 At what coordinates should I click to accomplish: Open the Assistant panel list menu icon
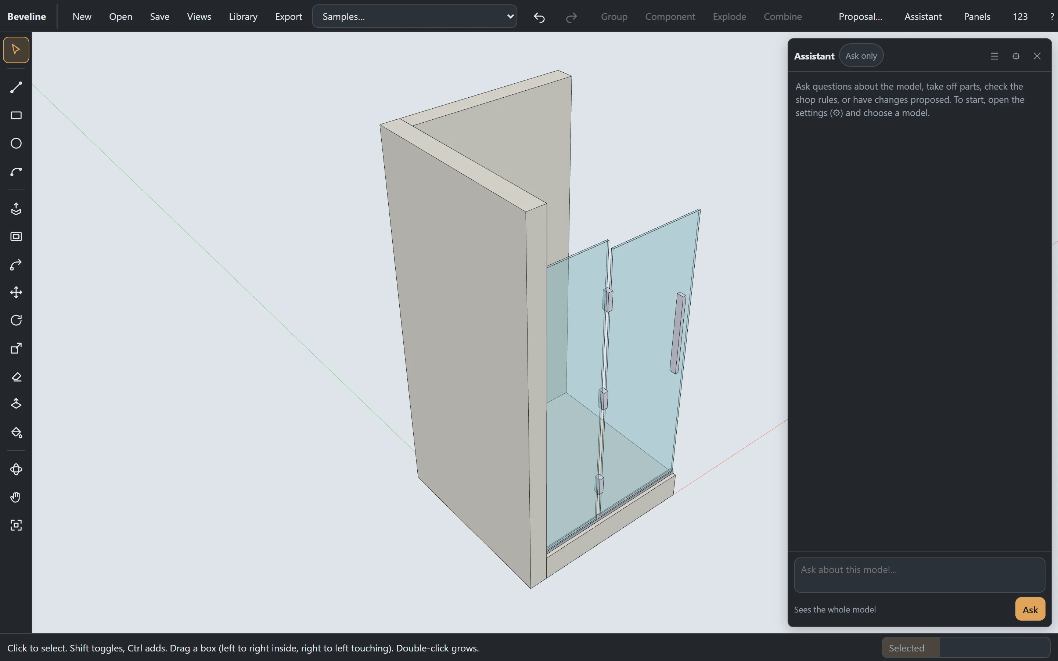point(994,56)
